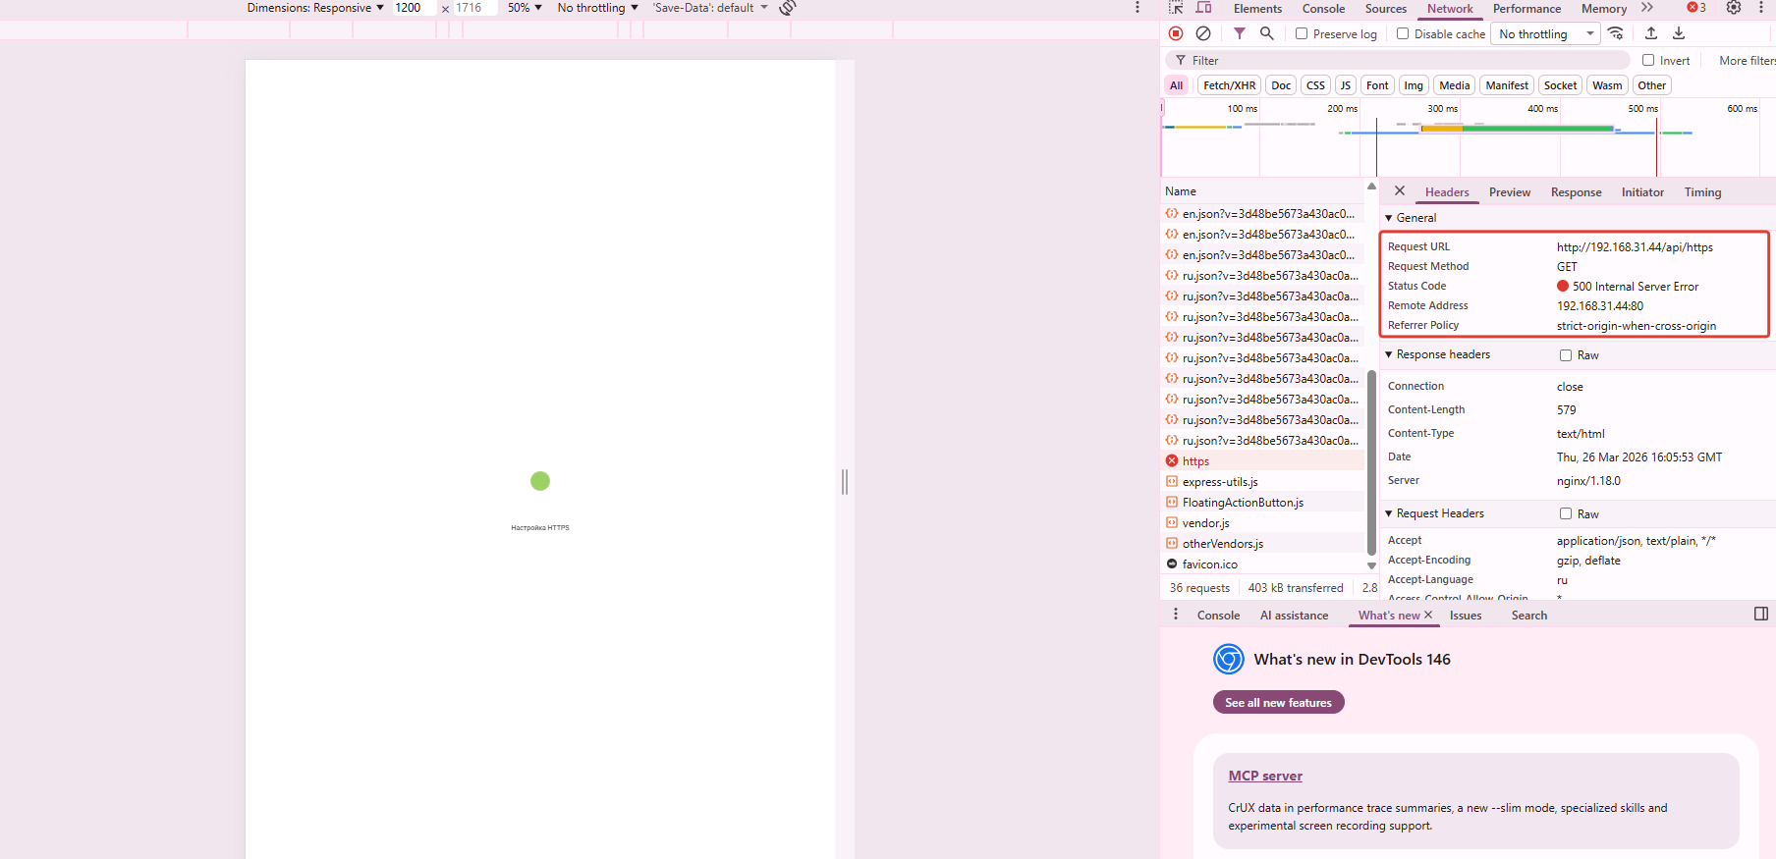Rotate the viewport orientation
The image size is (1776, 859).
point(788,8)
